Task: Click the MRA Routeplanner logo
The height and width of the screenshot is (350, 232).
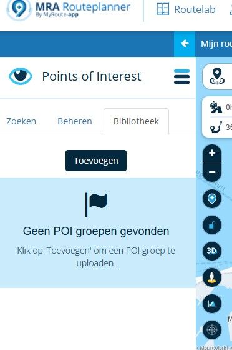Action: click(68, 9)
